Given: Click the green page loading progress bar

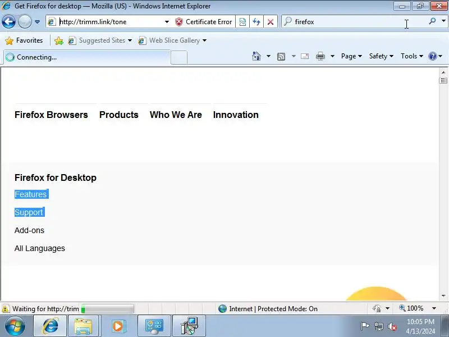Looking at the screenshot, I should (x=108, y=309).
